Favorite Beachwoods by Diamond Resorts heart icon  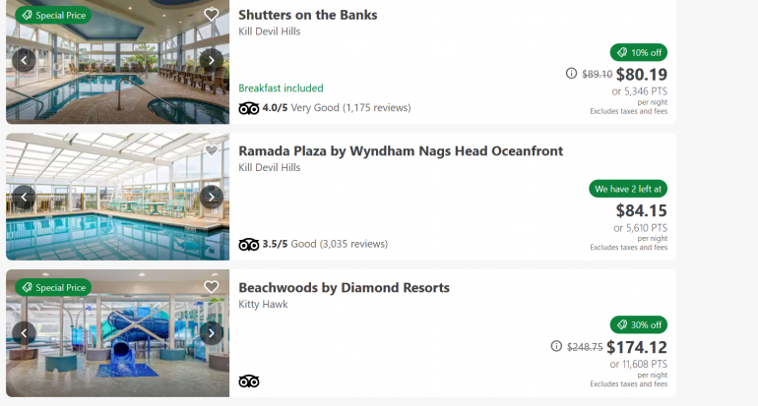tap(211, 287)
